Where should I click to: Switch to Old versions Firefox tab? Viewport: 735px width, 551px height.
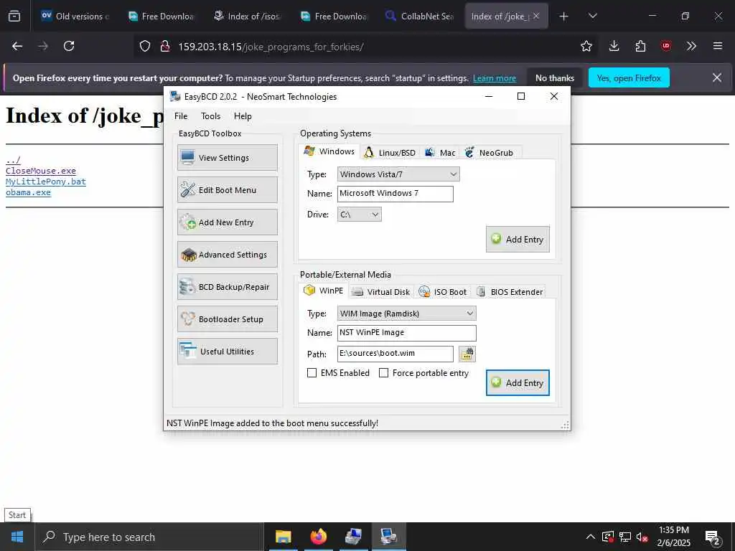[75, 16]
